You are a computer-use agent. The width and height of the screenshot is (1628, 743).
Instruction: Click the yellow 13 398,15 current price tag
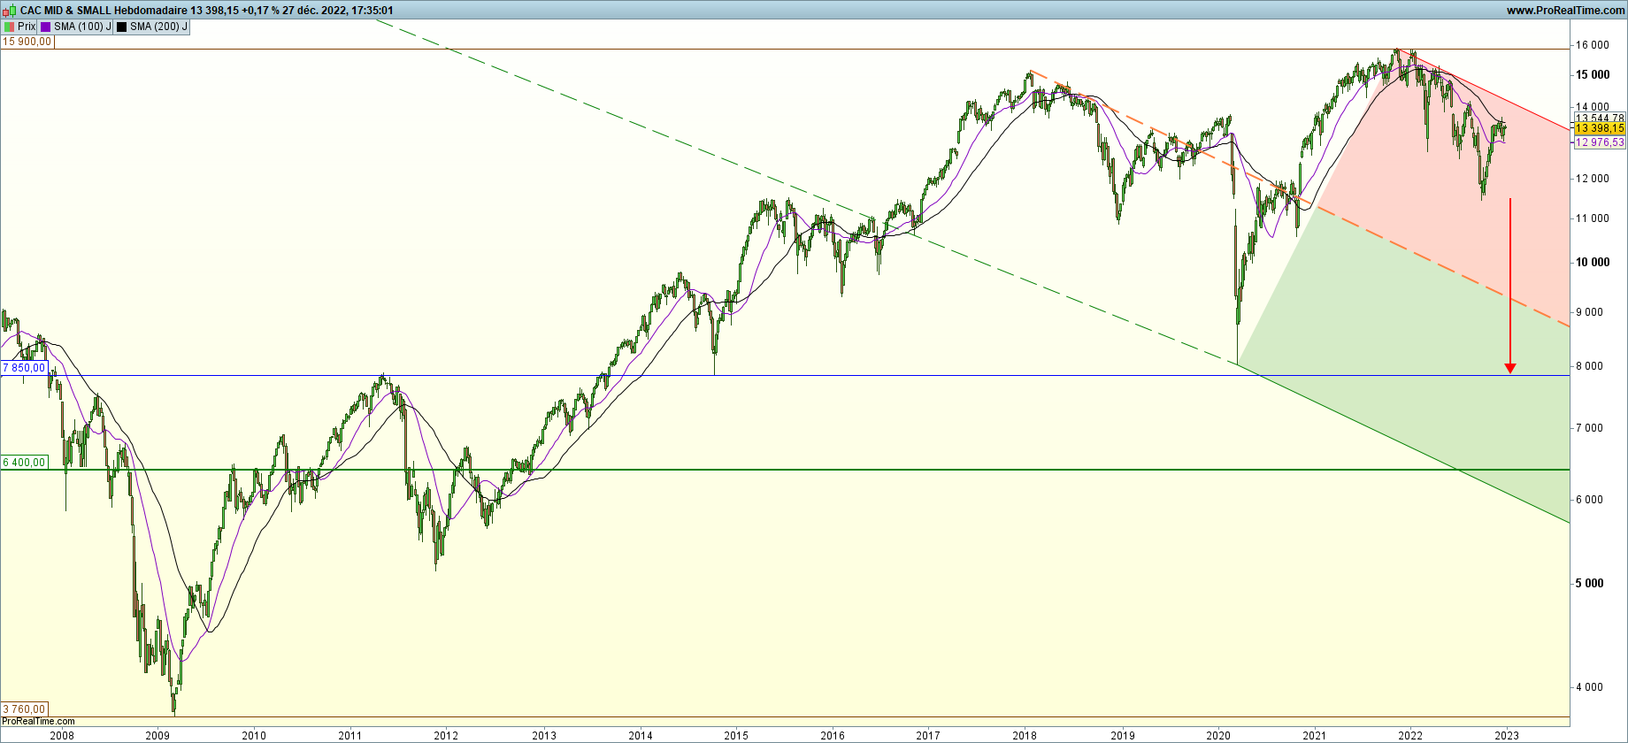[1600, 128]
